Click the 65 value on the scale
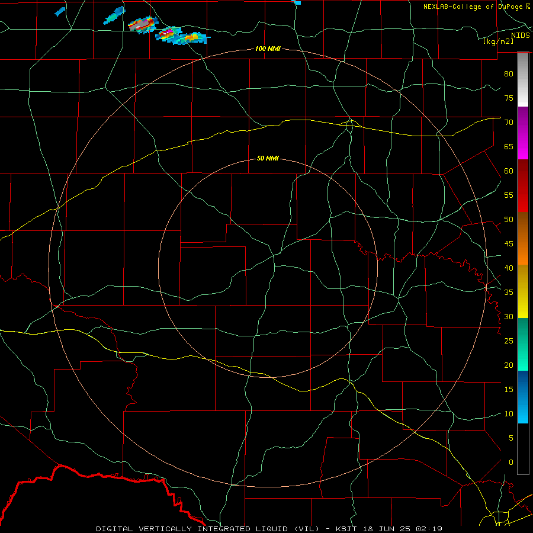 pyautogui.click(x=509, y=146)
